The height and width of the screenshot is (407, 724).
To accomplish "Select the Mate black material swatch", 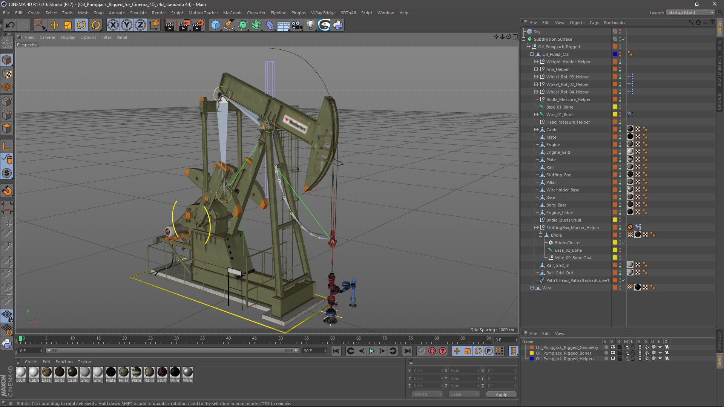I will click(111, 372).
